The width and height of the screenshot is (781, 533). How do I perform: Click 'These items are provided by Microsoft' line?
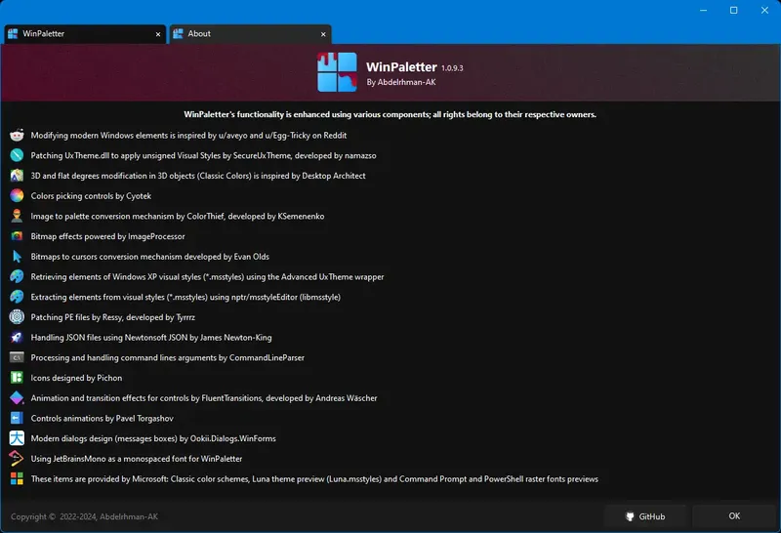point(314,478)
